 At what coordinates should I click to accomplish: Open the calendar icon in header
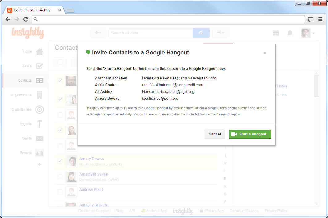point(276,33)
